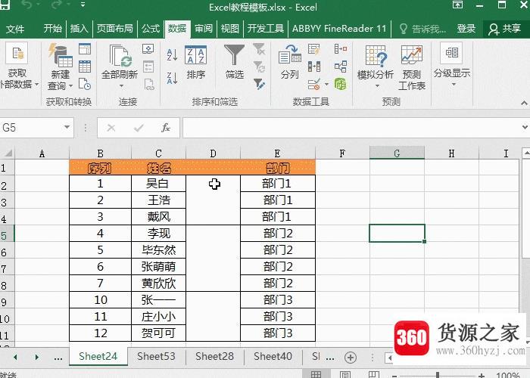Open Customize Quick Access Toolbar dropdown
This screenshot has width=530, height=378.
pos(83,5)
